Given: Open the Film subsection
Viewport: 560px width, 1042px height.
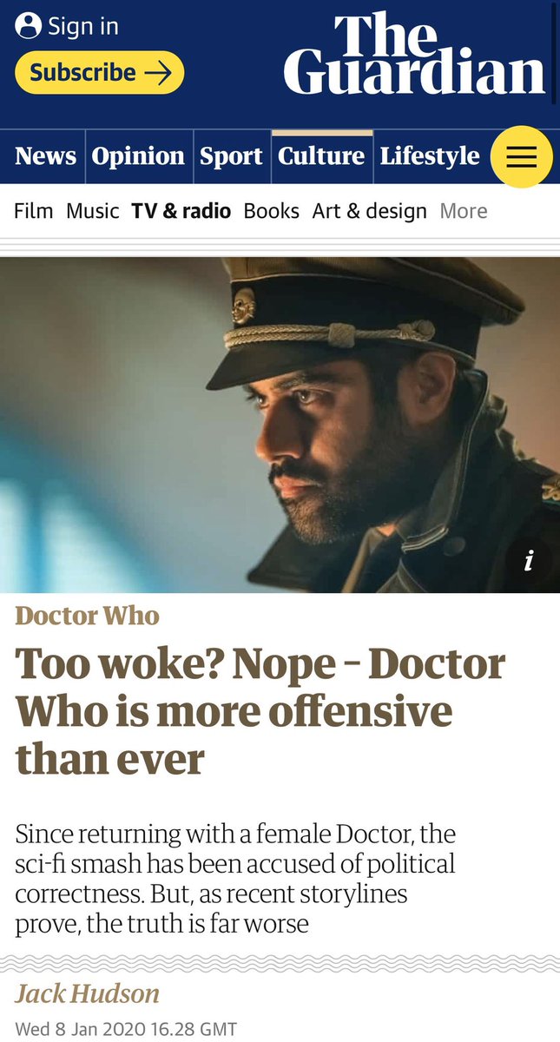Looking at the screenshot, I should [x=34, y=211].
